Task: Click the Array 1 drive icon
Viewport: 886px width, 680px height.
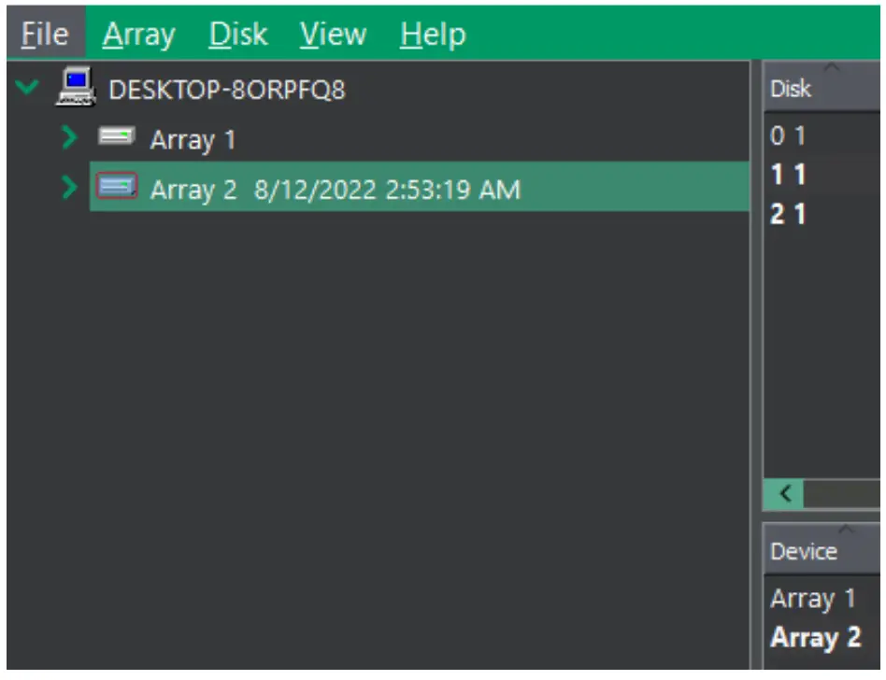Action: coord(117,138)
